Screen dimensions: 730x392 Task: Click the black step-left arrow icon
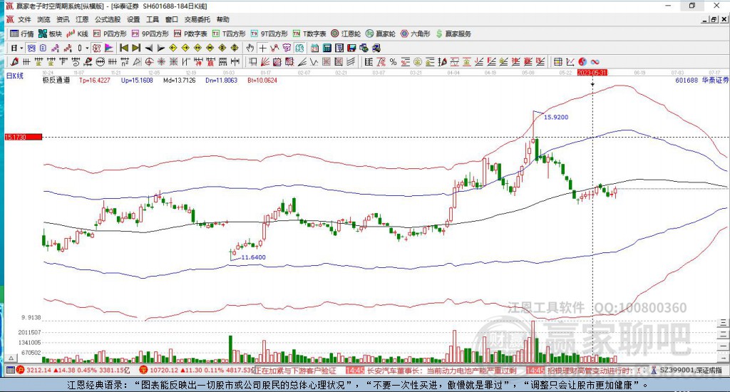pos(148,48)
